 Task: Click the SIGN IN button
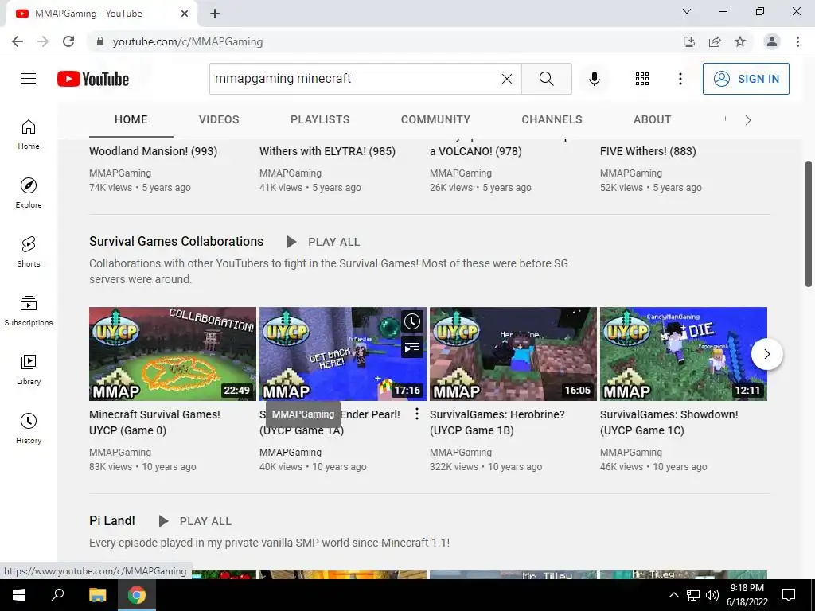[746, 79]
